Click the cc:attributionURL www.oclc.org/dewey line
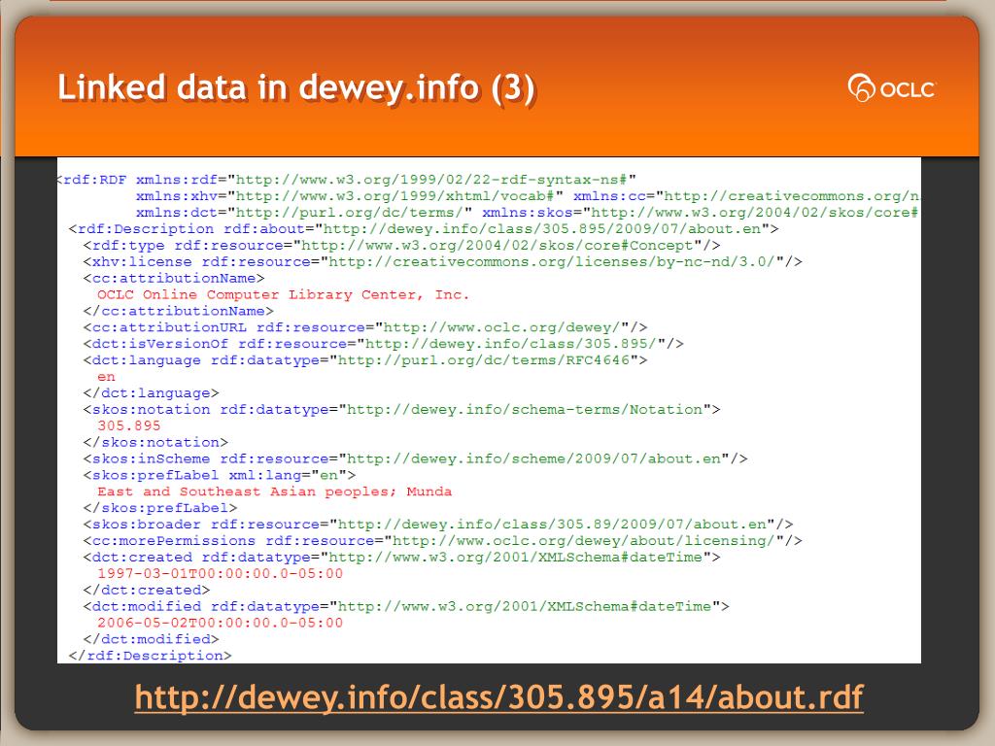The width and height of the screenshot is (995, 746). tap(365, 328)
